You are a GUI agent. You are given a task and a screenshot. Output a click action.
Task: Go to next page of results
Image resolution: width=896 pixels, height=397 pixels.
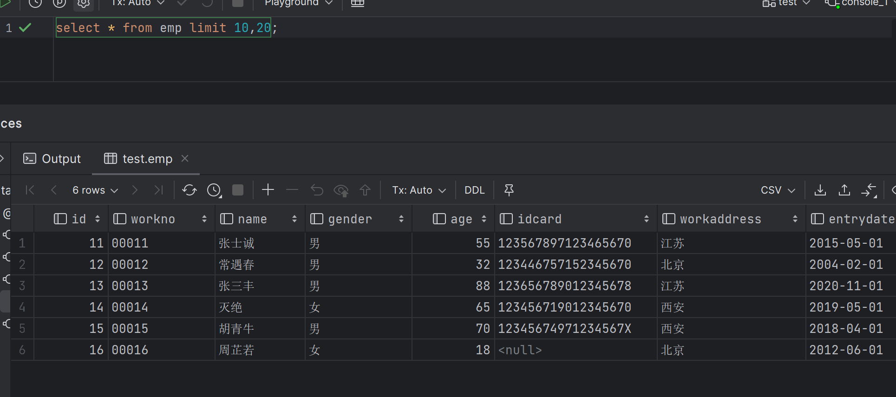(x=135, y=190)
